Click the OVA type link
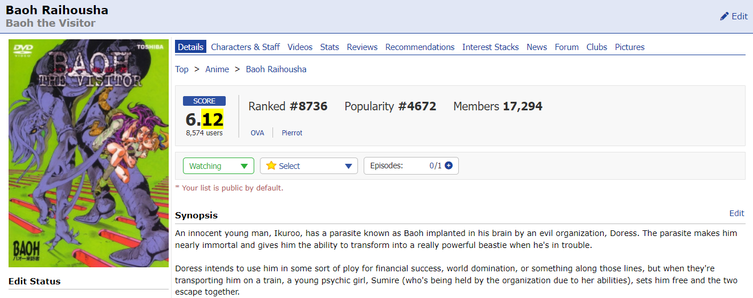Screen dimensions: 753x298 point(257,133)
